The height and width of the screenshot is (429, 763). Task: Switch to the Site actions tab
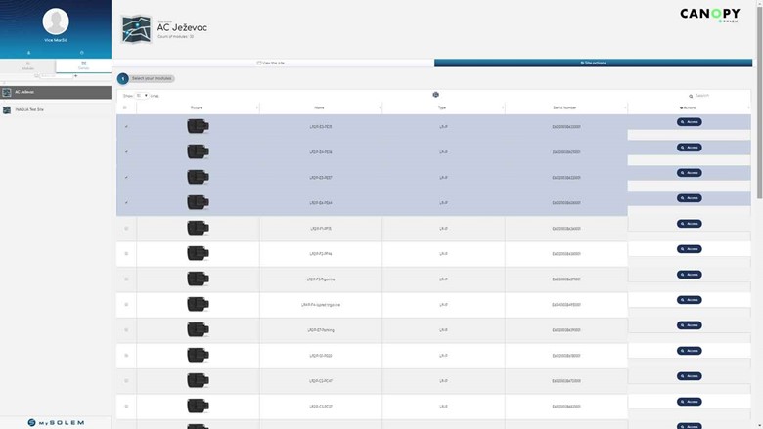coord(594,63)
